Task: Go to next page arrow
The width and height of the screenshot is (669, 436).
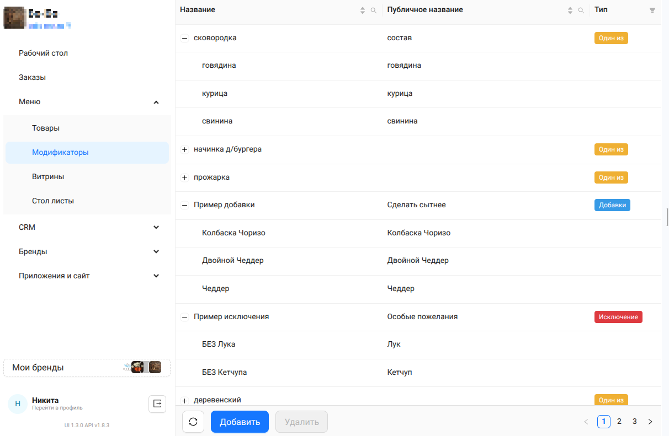Action: (x=650, y=422)
